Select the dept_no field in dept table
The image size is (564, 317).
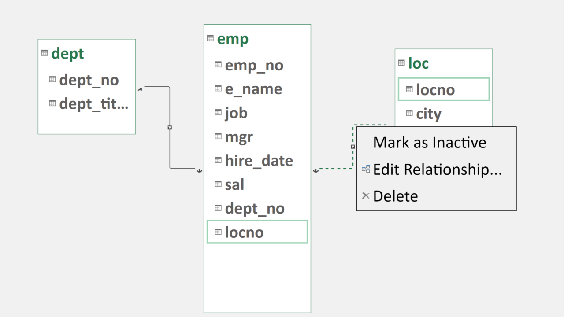pos(89,80)
